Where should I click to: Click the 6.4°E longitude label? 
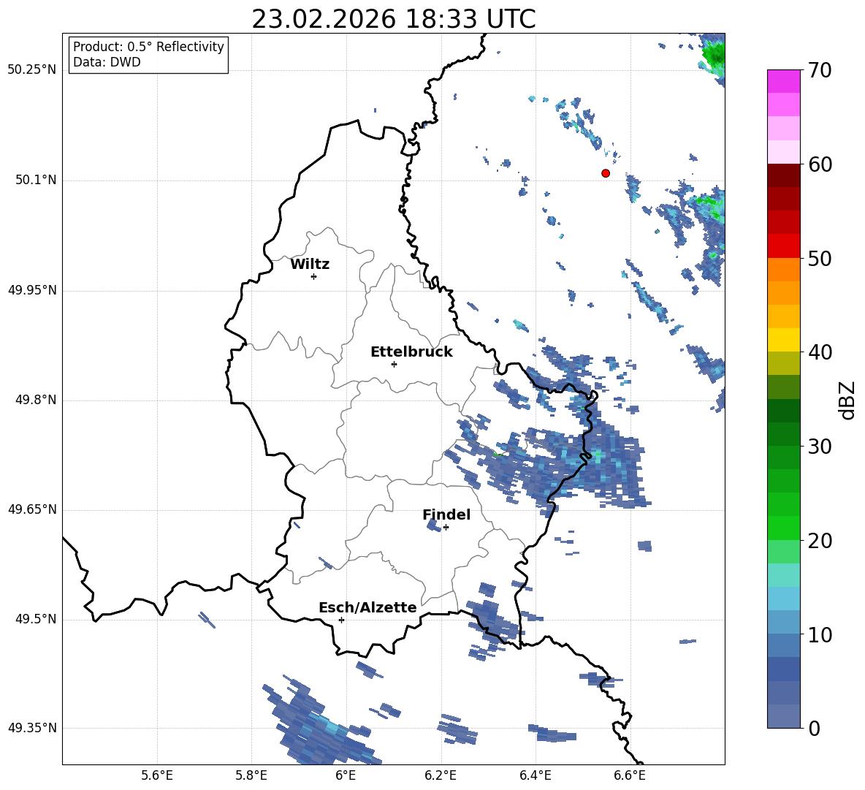535,776
